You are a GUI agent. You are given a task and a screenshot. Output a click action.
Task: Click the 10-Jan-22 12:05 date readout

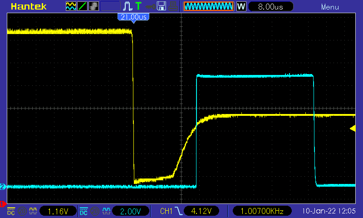[x=329, y=211]
